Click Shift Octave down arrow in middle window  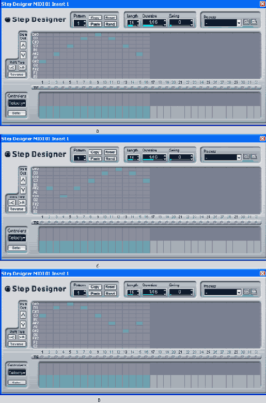point(23,190)
